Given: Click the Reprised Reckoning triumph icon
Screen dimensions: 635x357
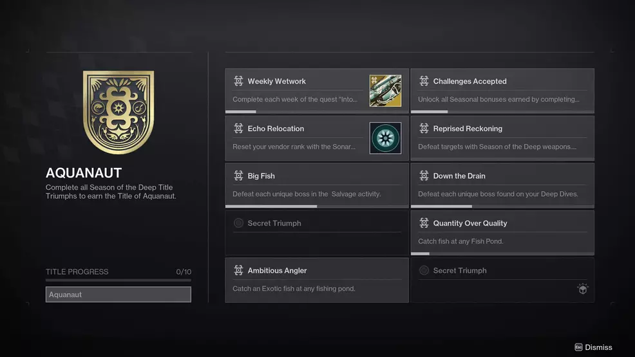Looking at the screenshot, I should pos(424,129).
